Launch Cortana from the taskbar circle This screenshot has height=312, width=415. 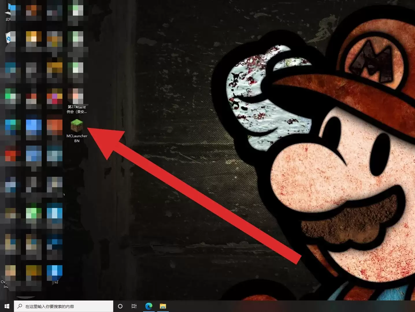pyautogui.click(x=120, y=306)
